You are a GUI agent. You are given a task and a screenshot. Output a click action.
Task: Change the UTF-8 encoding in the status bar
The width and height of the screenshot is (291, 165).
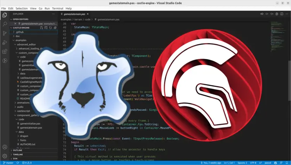coord(253,163)
